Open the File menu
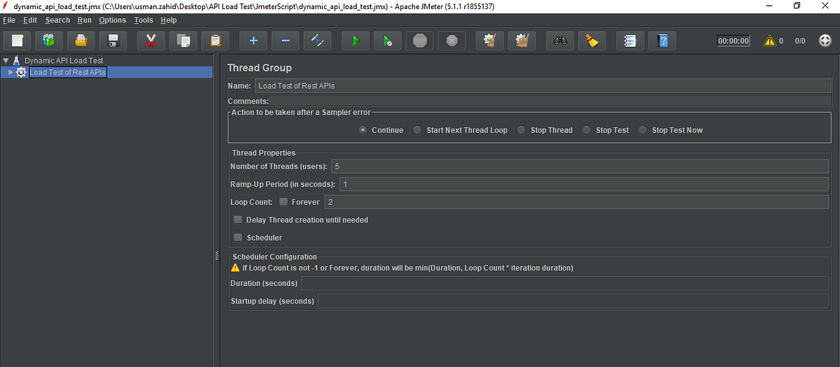Viewport: 840px width, 367px height. (9, 20)
